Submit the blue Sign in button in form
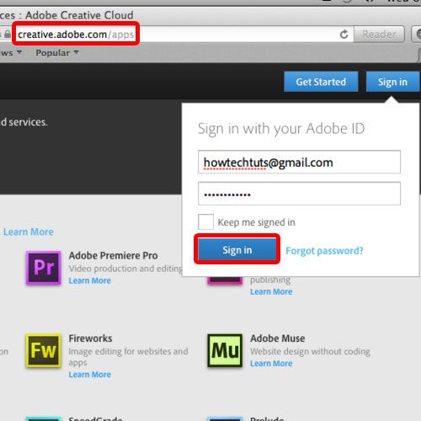The width and height of the screenshot is (421, 421). [x=237, y=249]
